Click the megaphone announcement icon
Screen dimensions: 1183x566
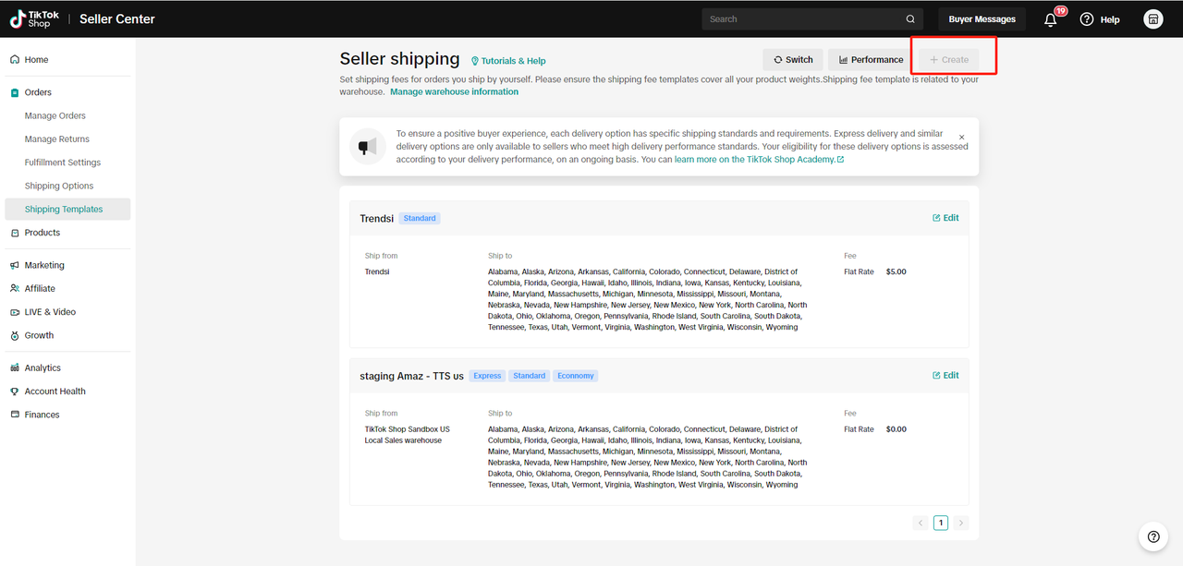(368, 147)
